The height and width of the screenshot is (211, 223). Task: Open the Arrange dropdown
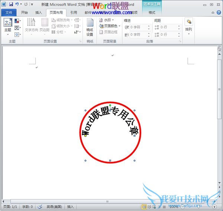pos(188,26)
